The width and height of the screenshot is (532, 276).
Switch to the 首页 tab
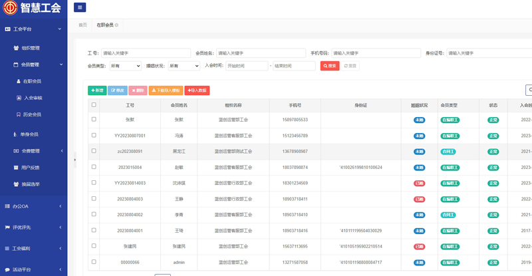pos(82,25)
